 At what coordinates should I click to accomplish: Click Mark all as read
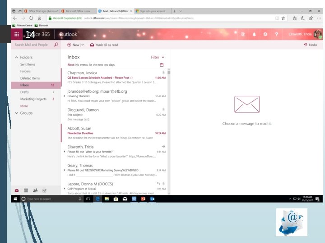coord(104,45)
